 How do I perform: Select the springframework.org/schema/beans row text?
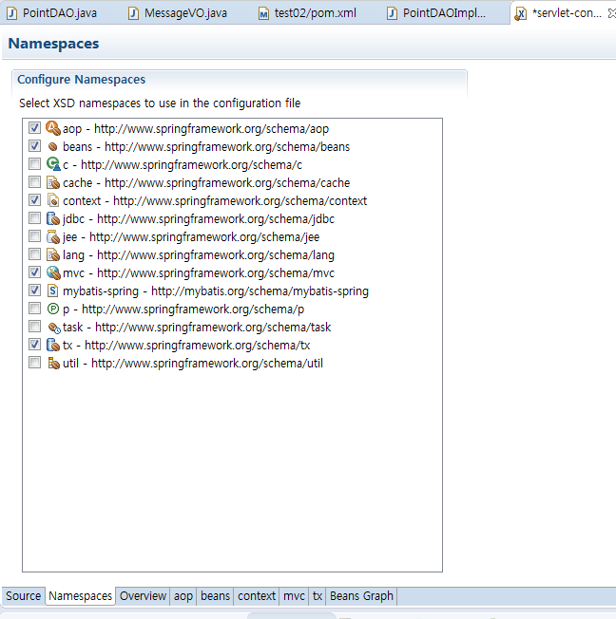[206, 147]
